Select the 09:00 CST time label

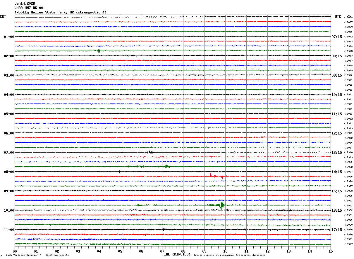pos(9,191)
